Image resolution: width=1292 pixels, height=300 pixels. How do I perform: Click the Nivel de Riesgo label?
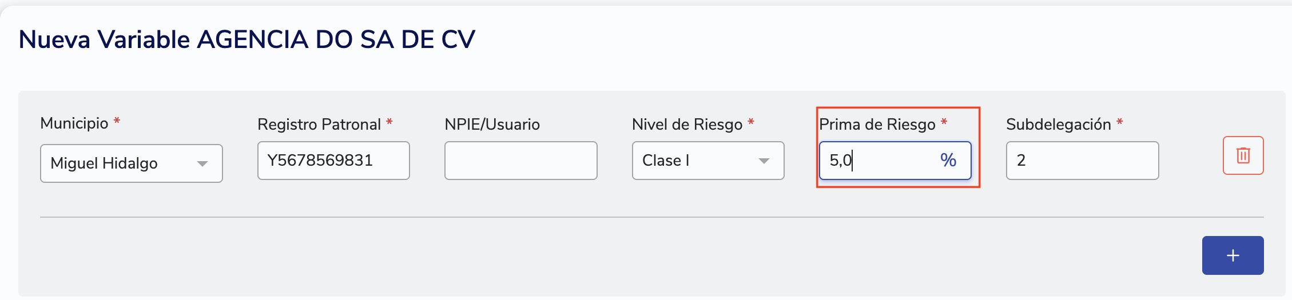[687, 125]
